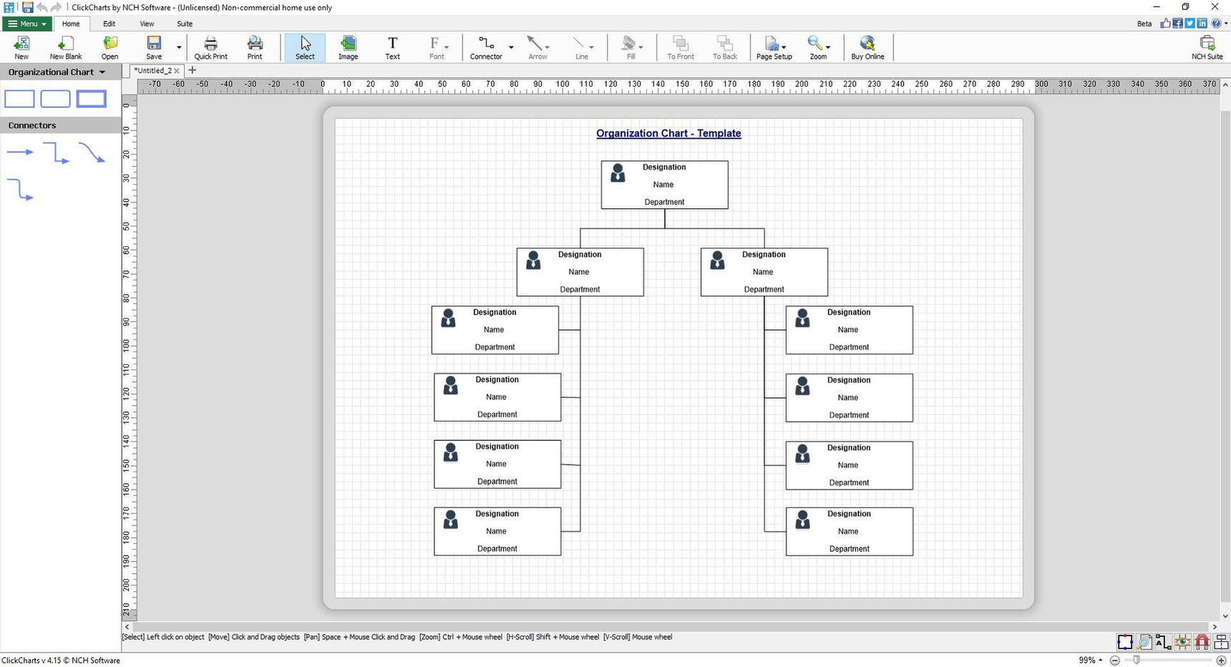Open the 99% zoom level dropdown
Viewport: 1231px width, 667px height.
click(1091, 660)
